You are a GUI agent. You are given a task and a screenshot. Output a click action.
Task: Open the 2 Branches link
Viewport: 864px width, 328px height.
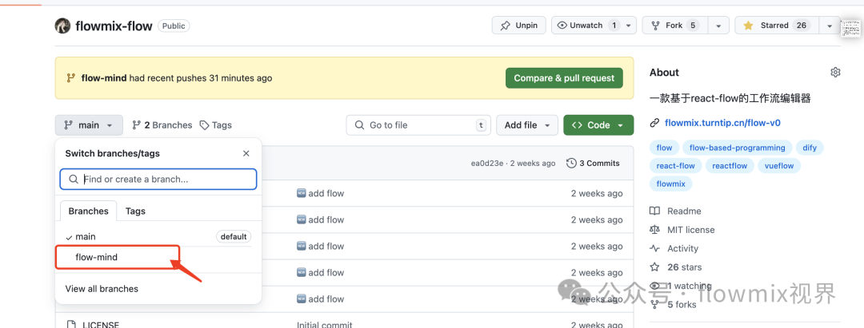pyautogui.click(x=162, y=125)
